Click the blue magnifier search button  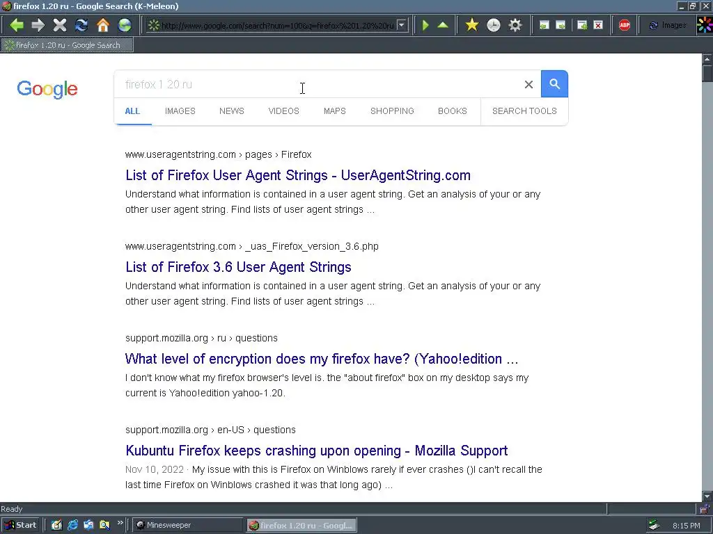click(554, 84)
